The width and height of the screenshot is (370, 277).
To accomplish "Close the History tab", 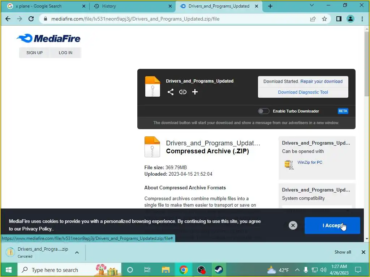I will 170,6.
